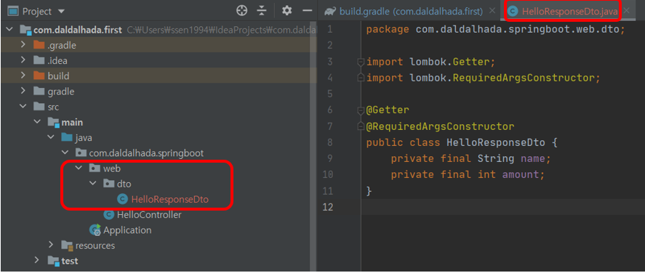Screen dimensions: 645x273
Task: Collapse the dto package
Action: pos(93,184)
